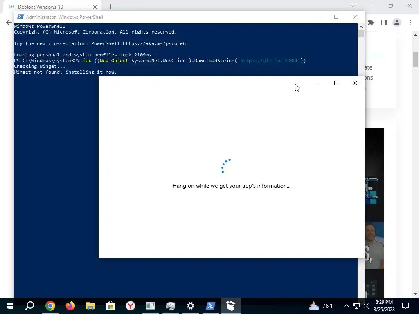Open Yandex browser taskbar icon
419x314 pixels.
pos(131,305)
